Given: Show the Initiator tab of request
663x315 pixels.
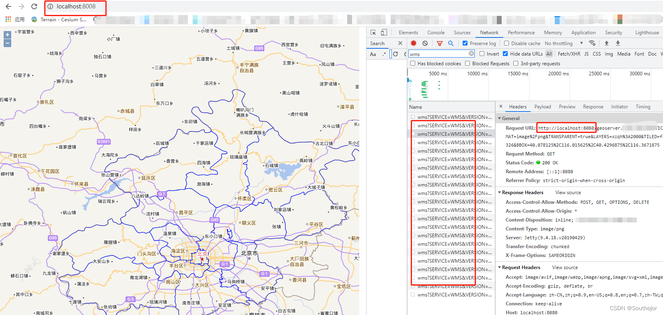Looking at the screenshot, I should pyautogui.click(x=620, y=107).
